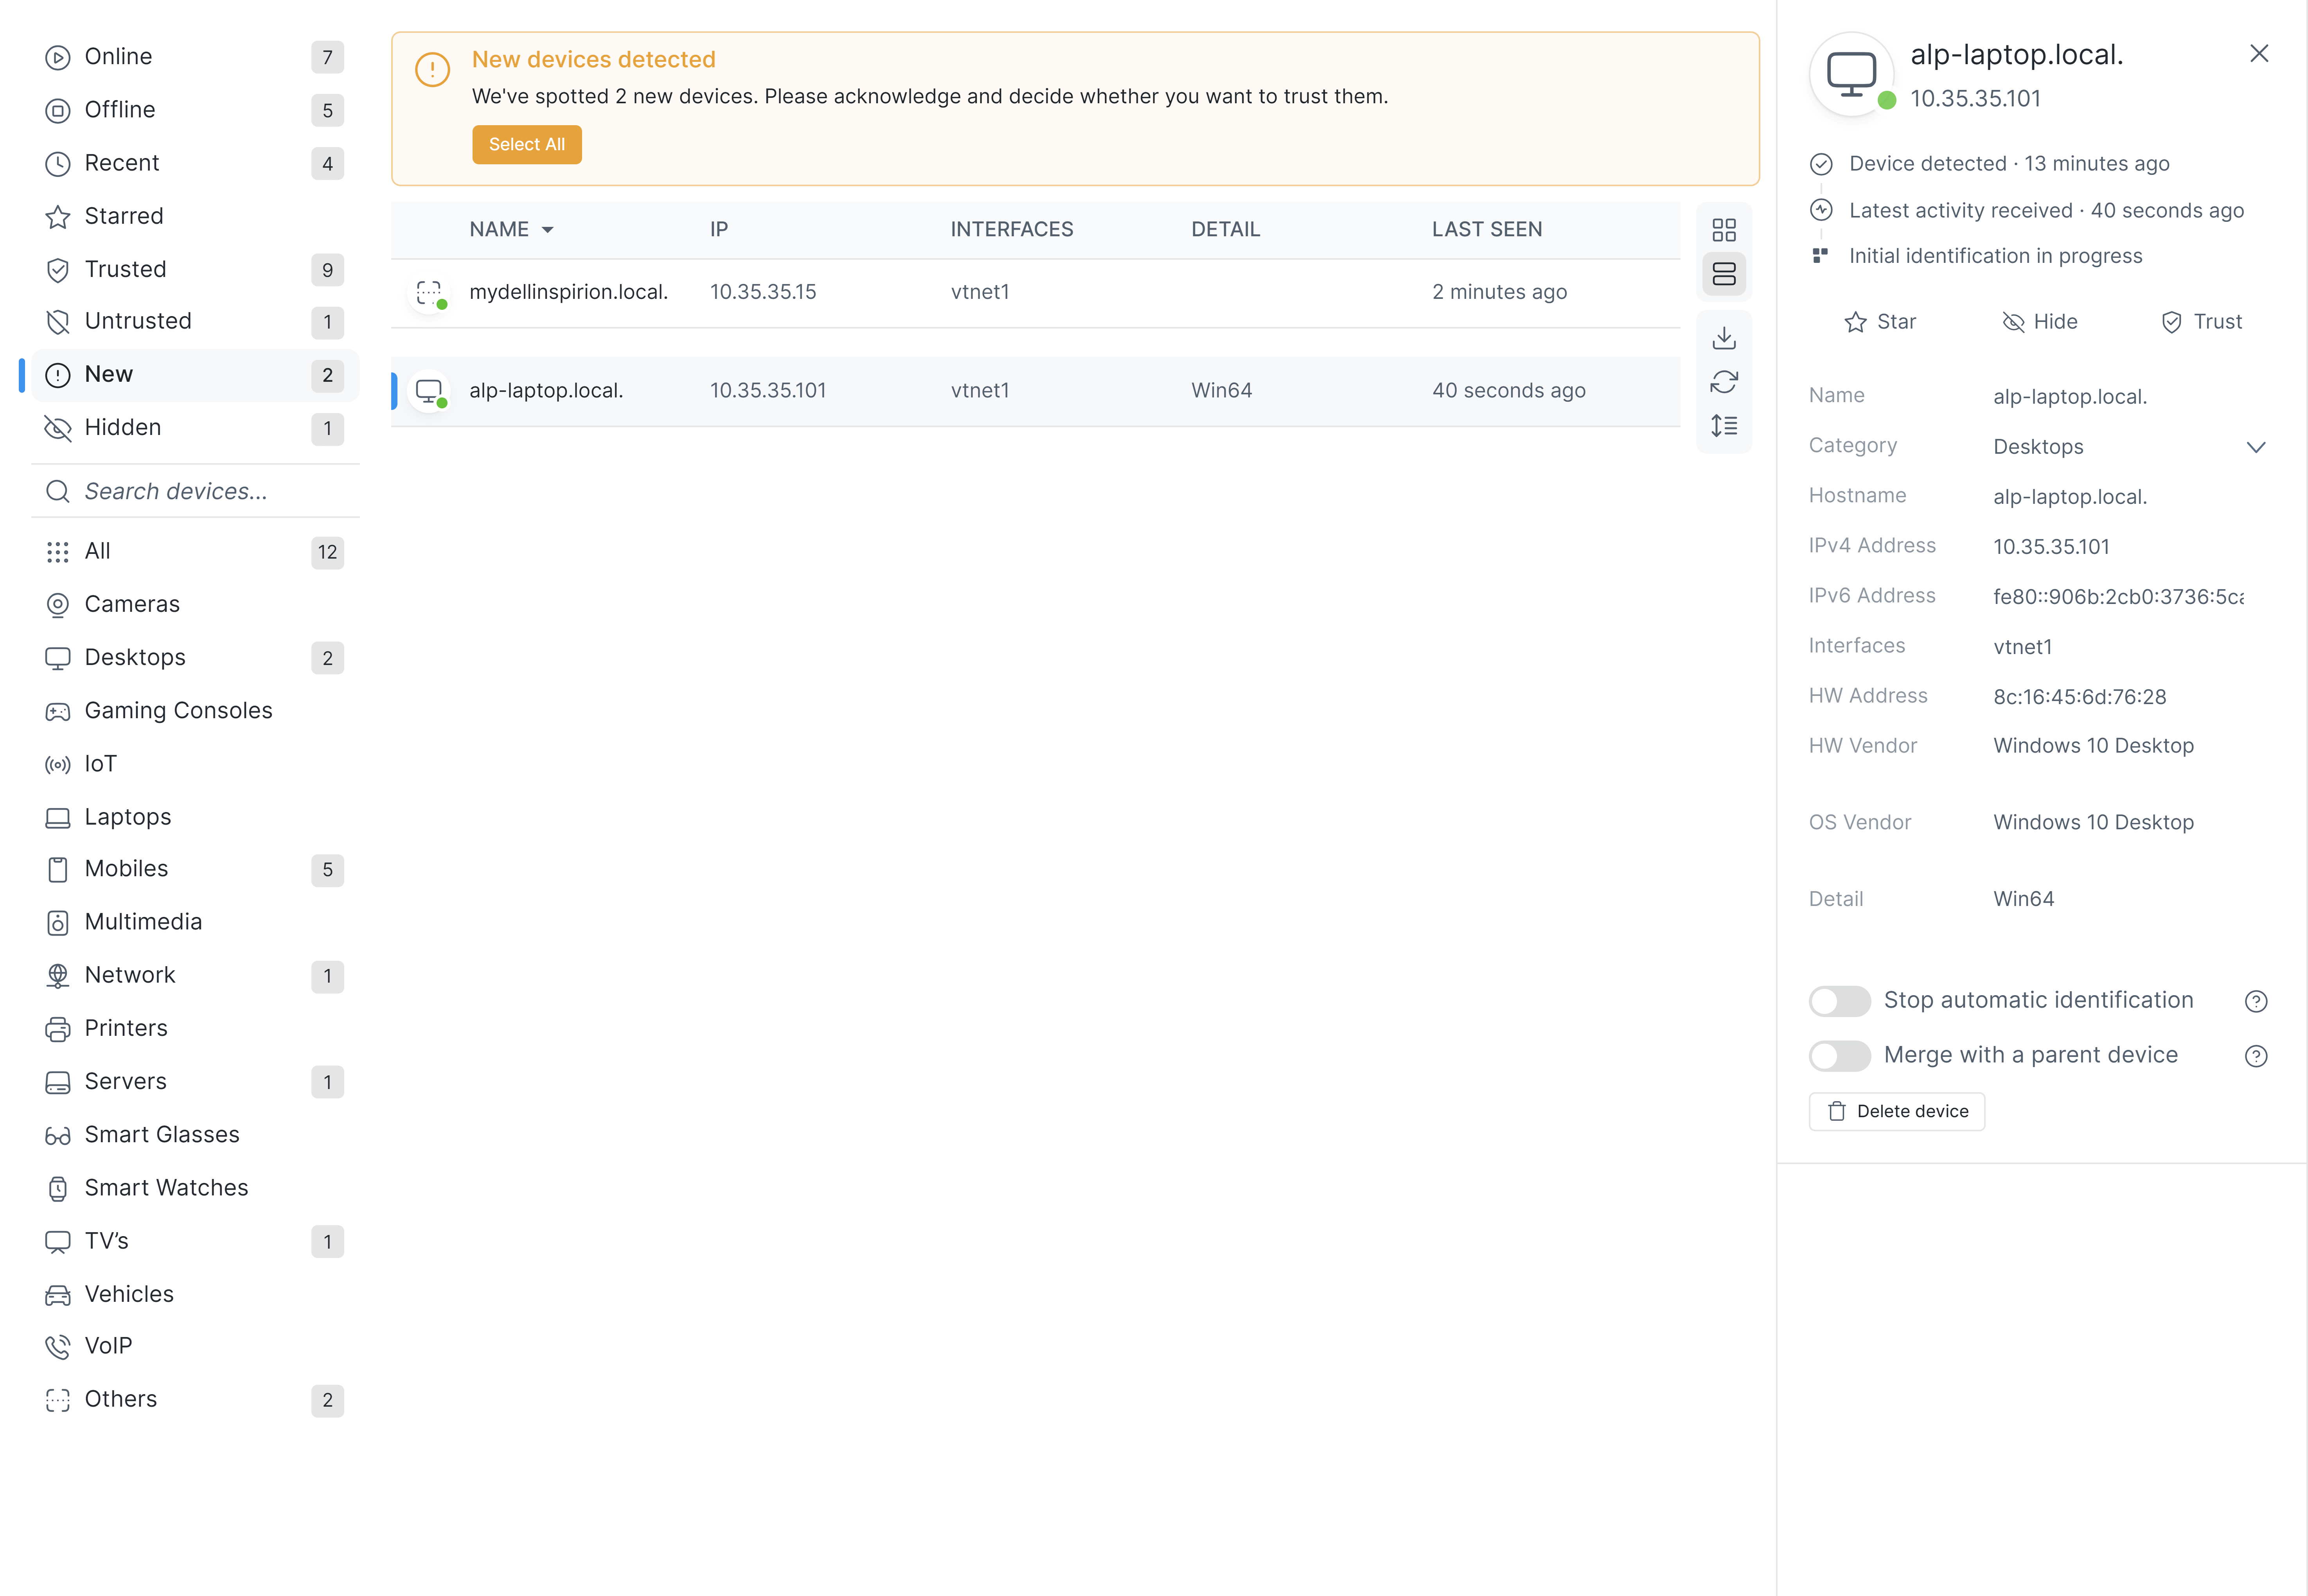Click the download export icon
The width and height of the screenshot is (2308, 1596).
(1723, 338)
